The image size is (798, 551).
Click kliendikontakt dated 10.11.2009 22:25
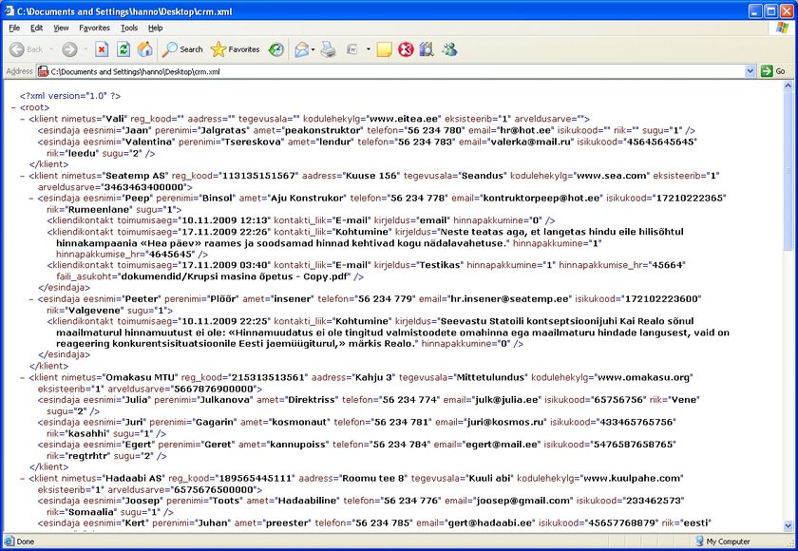point(389,332)
